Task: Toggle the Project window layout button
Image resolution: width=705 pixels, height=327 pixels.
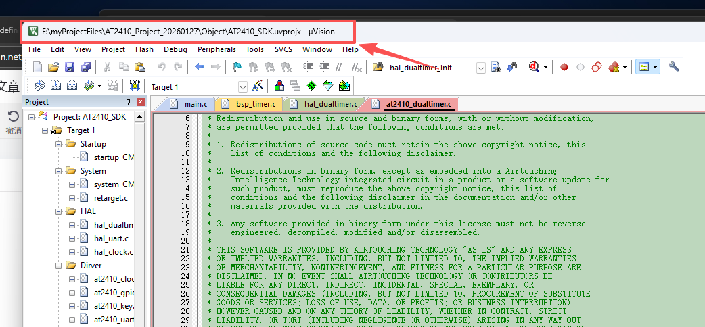Action: tap(644, 67)
